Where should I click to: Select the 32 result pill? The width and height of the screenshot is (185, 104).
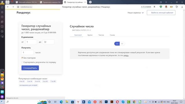(117, 44)
